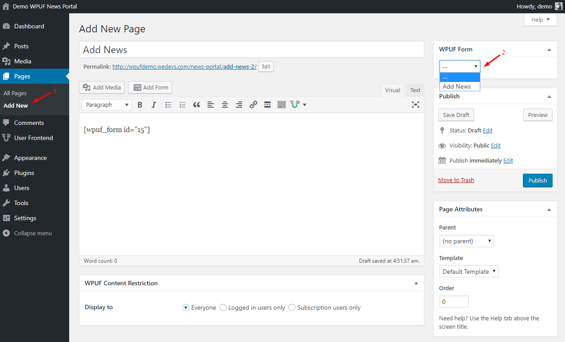565x342 pixels.
Task: Click the Move to Trash link
Action: click(x=456, y=180)
